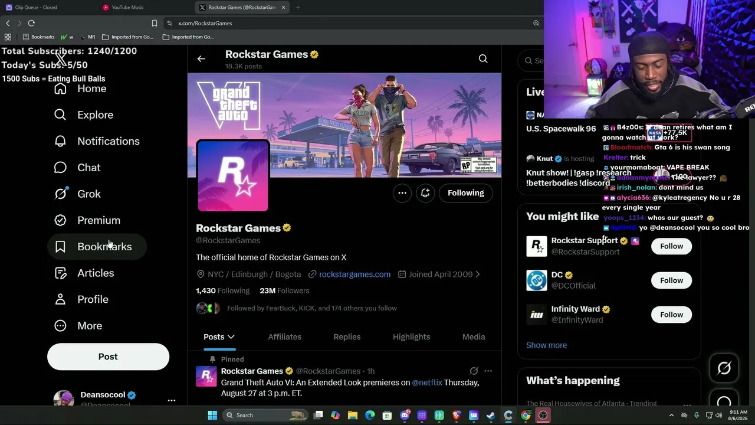Open the @netflix mention in pinned post
The width and height of the screenshot is (755, 425).
click(427, 382)
